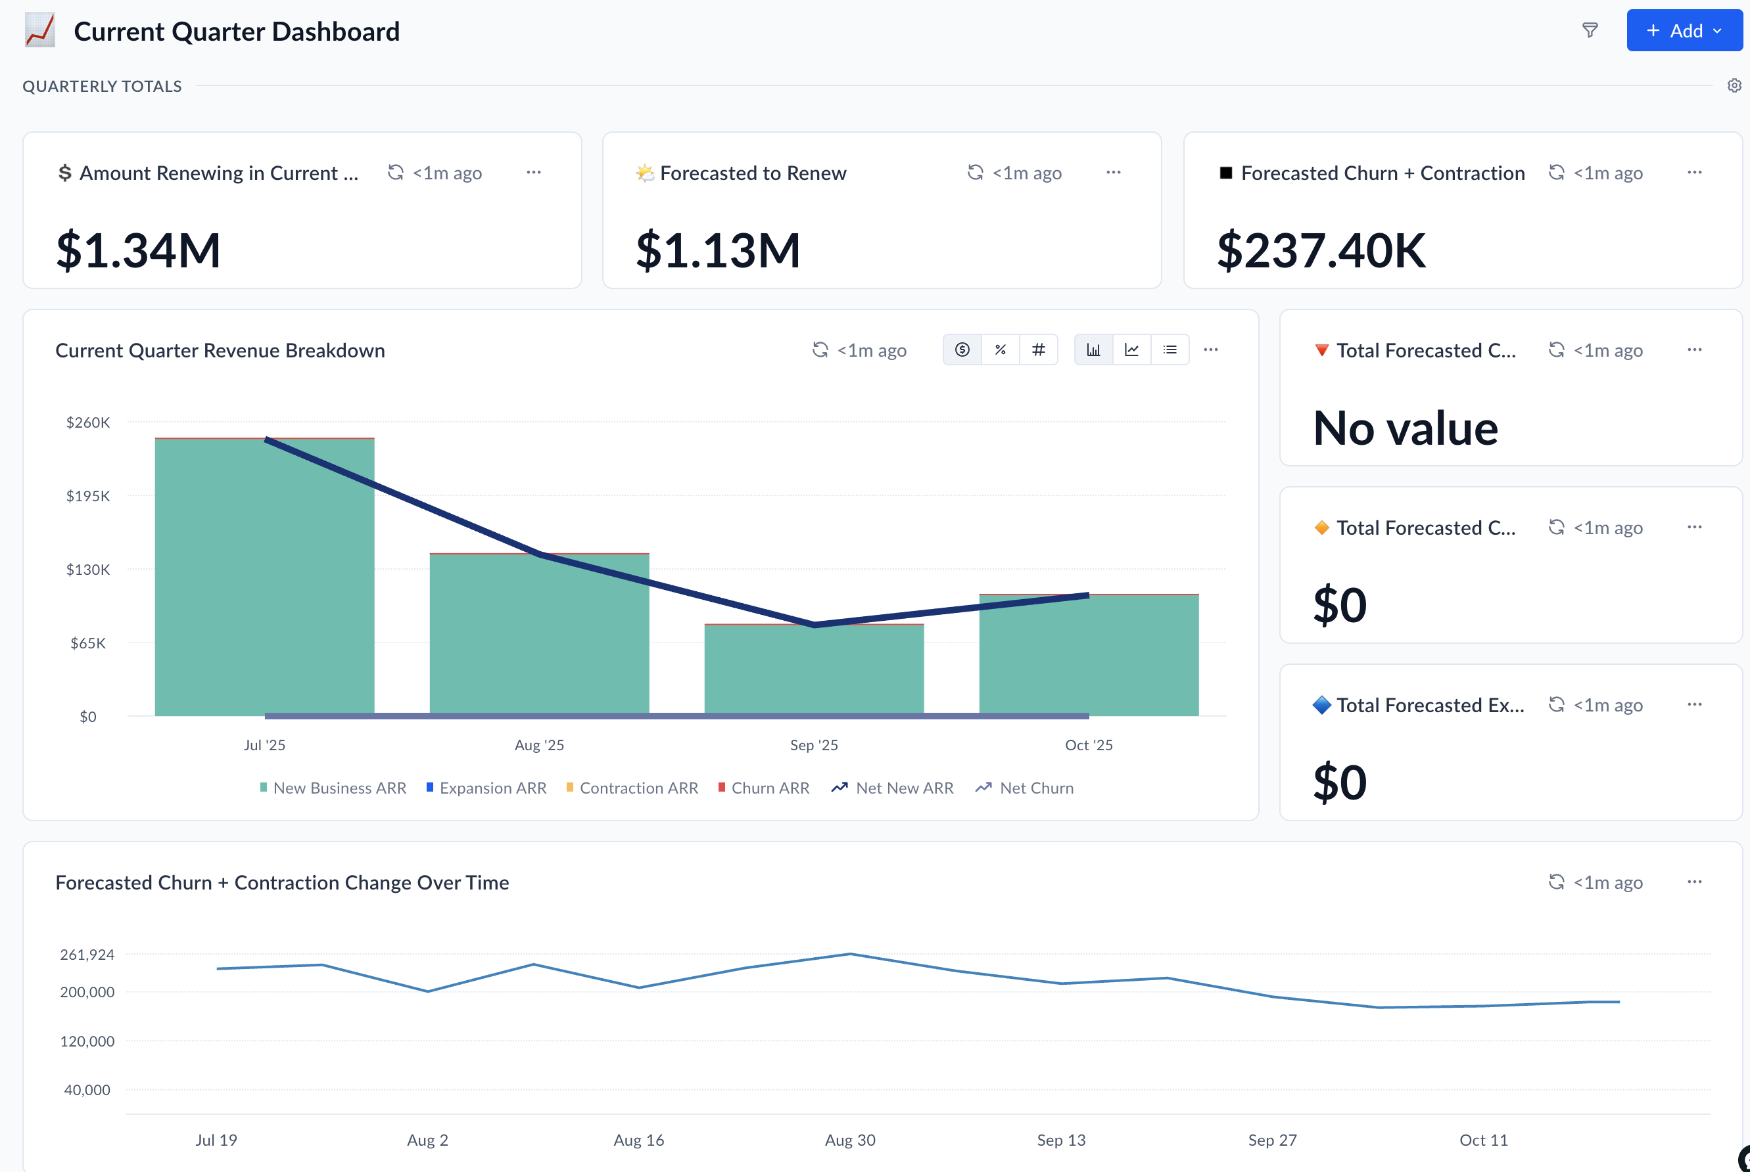Click Forecasted Churn + Contraction Change title

coord(282,882)
